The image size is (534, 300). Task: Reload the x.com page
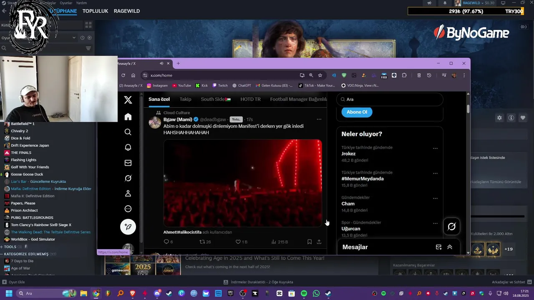pyautogui.click(x=123, y=75)
